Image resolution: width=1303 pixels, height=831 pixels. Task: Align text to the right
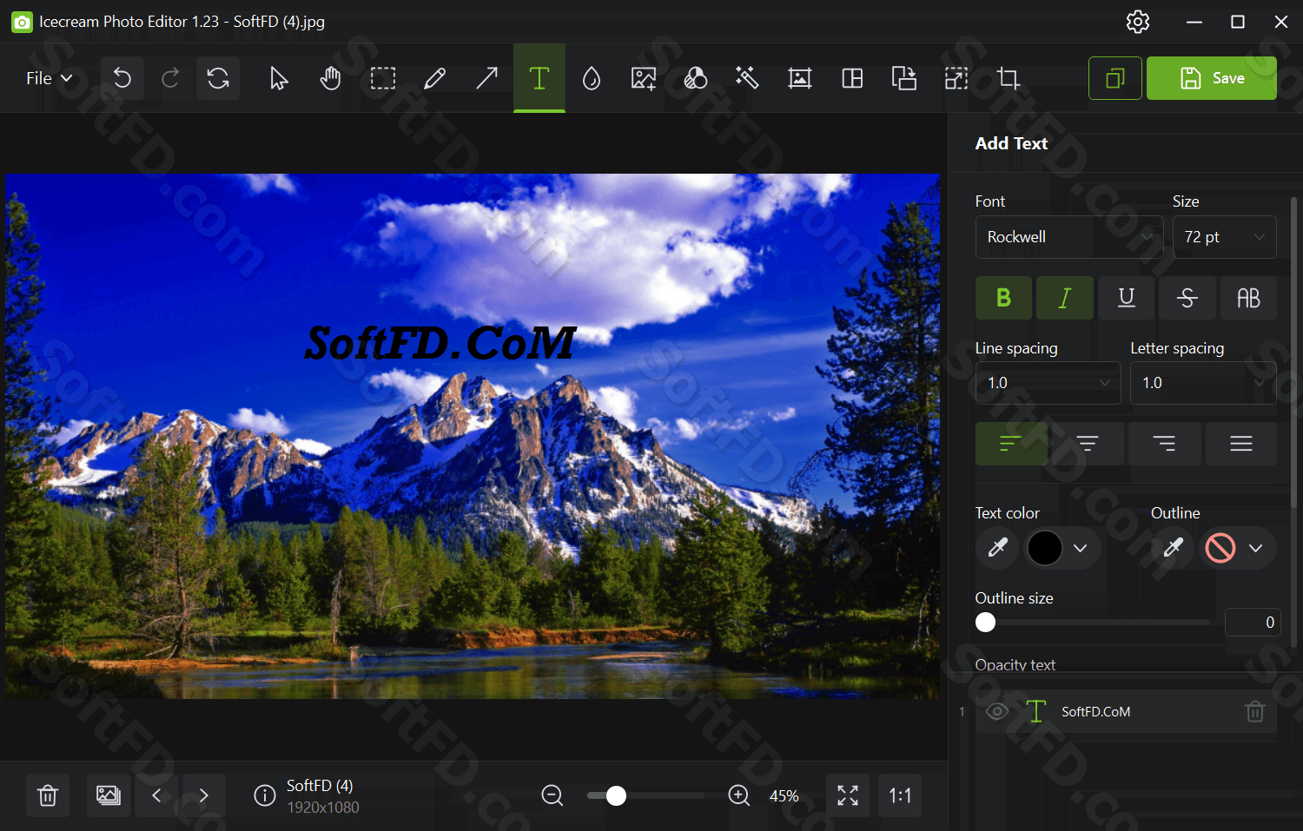(1165, 444)
